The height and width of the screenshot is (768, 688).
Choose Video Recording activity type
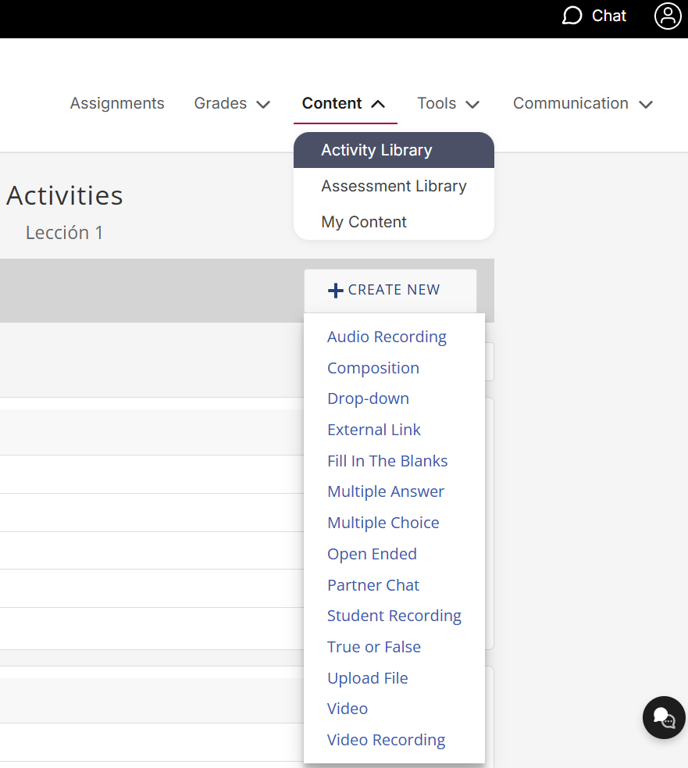[386, 740]
